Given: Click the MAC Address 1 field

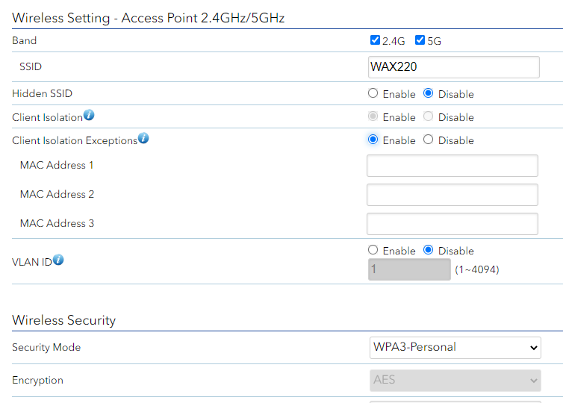Looking at the screenshot, I should coord(452,166).
